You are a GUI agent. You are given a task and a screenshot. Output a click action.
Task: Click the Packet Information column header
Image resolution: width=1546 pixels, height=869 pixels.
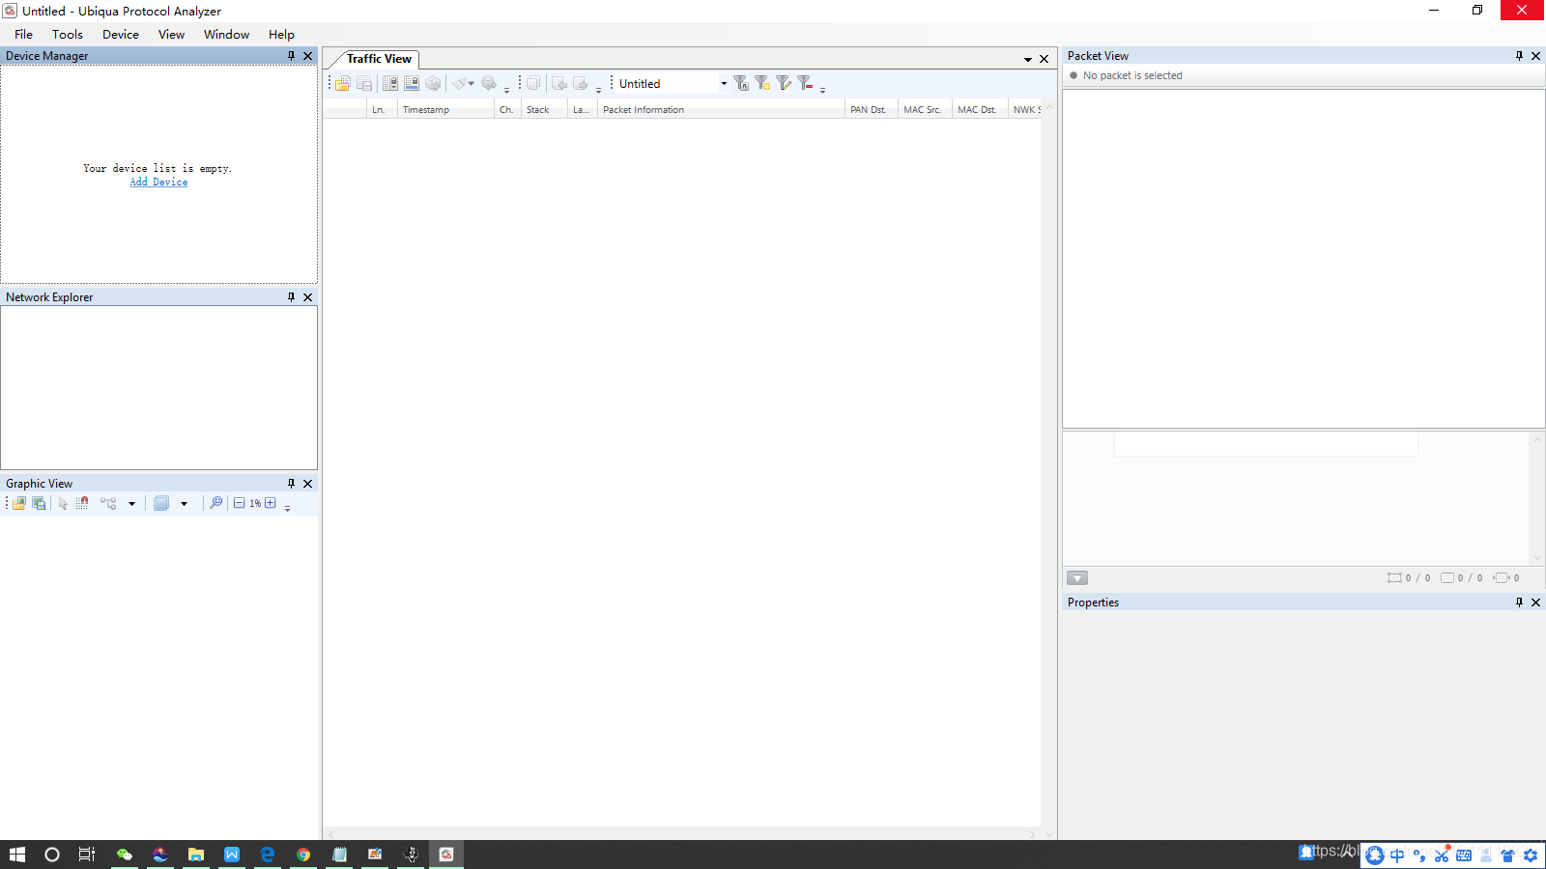click(x=721, y=110)
